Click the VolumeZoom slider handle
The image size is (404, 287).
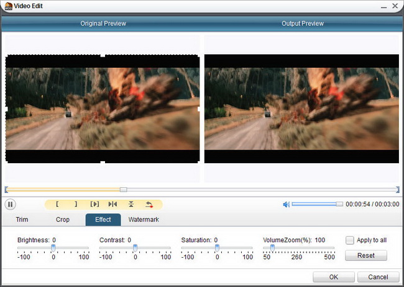(x=272, y=248)
